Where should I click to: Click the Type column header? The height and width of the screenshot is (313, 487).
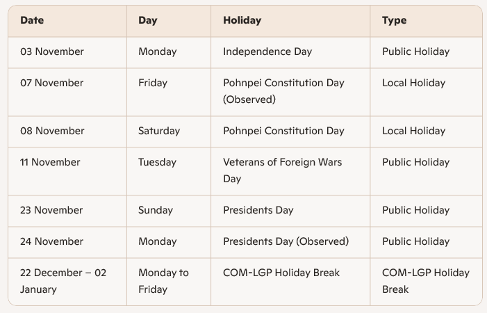(x=394, y=20)
